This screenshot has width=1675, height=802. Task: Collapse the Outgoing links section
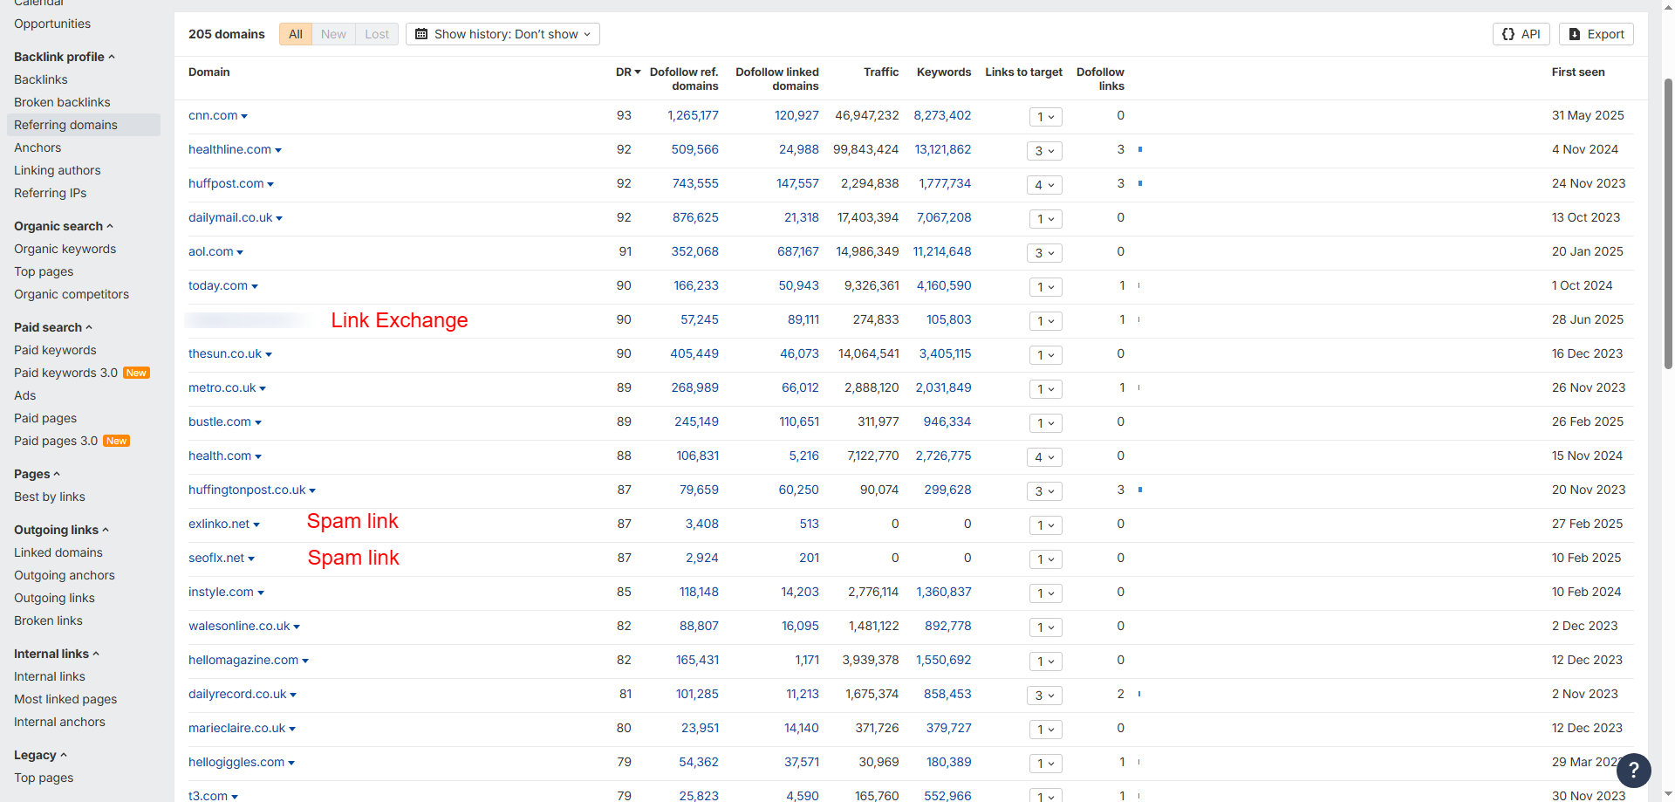(61, 530)
